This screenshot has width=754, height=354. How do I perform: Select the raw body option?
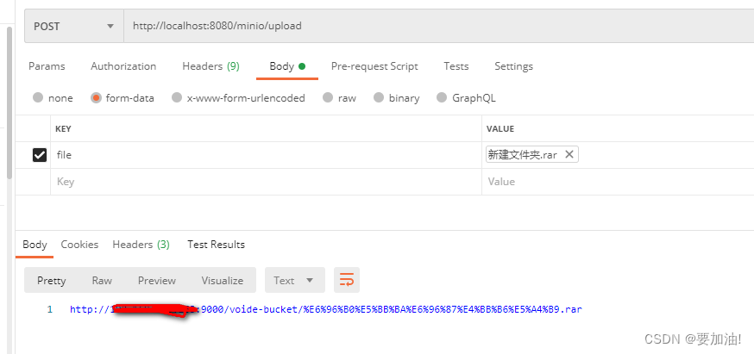coord(328,98)
